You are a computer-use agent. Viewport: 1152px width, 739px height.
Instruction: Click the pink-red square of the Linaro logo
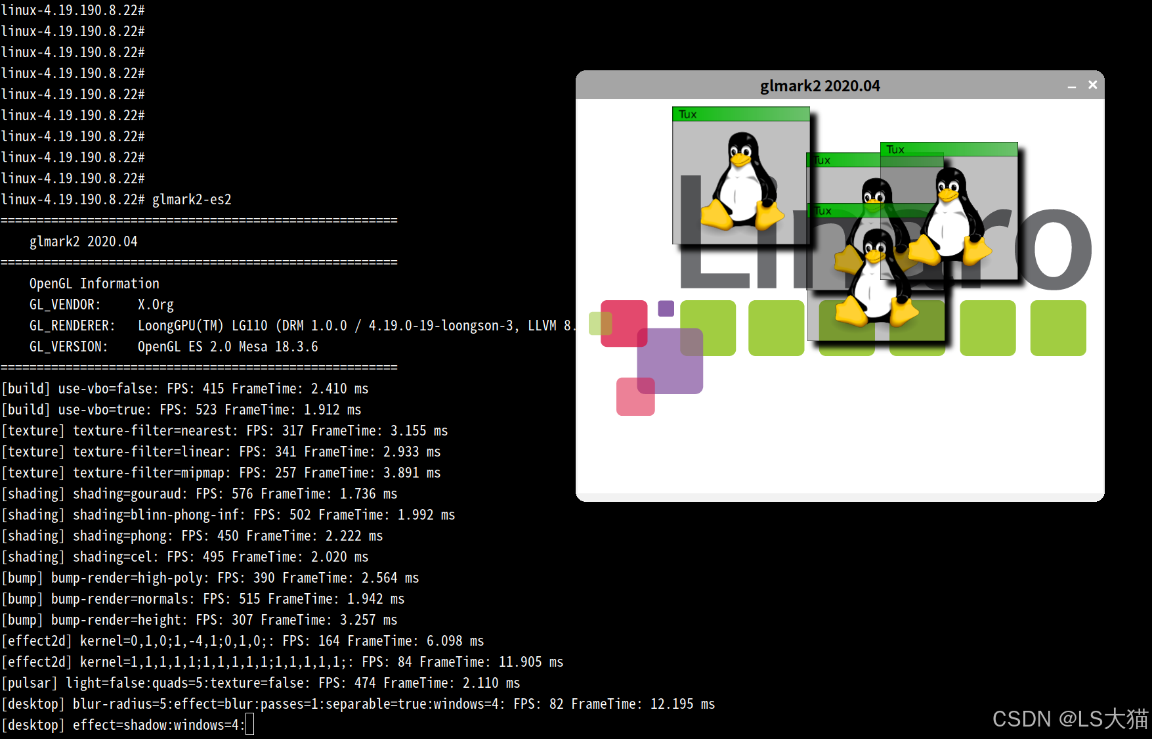[624, 322]
